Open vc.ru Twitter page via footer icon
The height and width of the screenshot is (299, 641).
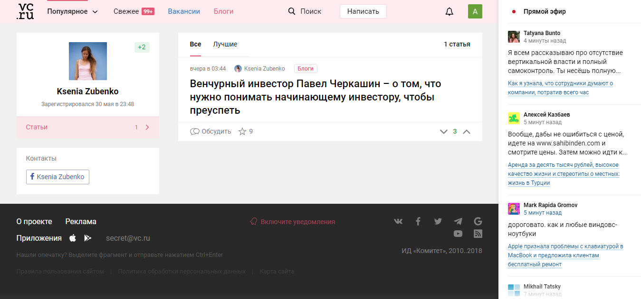438,221
